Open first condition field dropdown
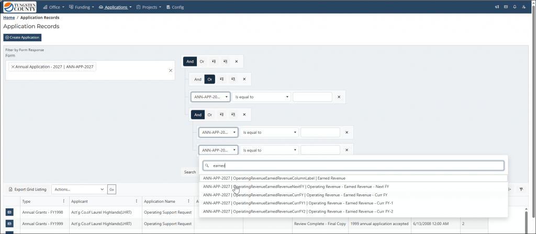This screenshot has width=536, height=234. tap(210, 97)
